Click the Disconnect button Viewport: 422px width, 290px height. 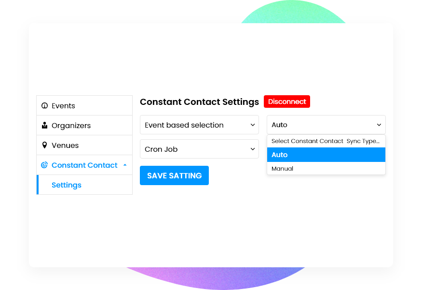[x=287, y=101]
